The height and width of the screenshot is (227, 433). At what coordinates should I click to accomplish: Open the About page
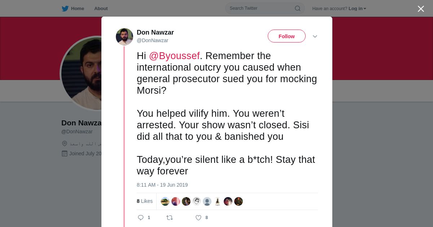point(101,8)
